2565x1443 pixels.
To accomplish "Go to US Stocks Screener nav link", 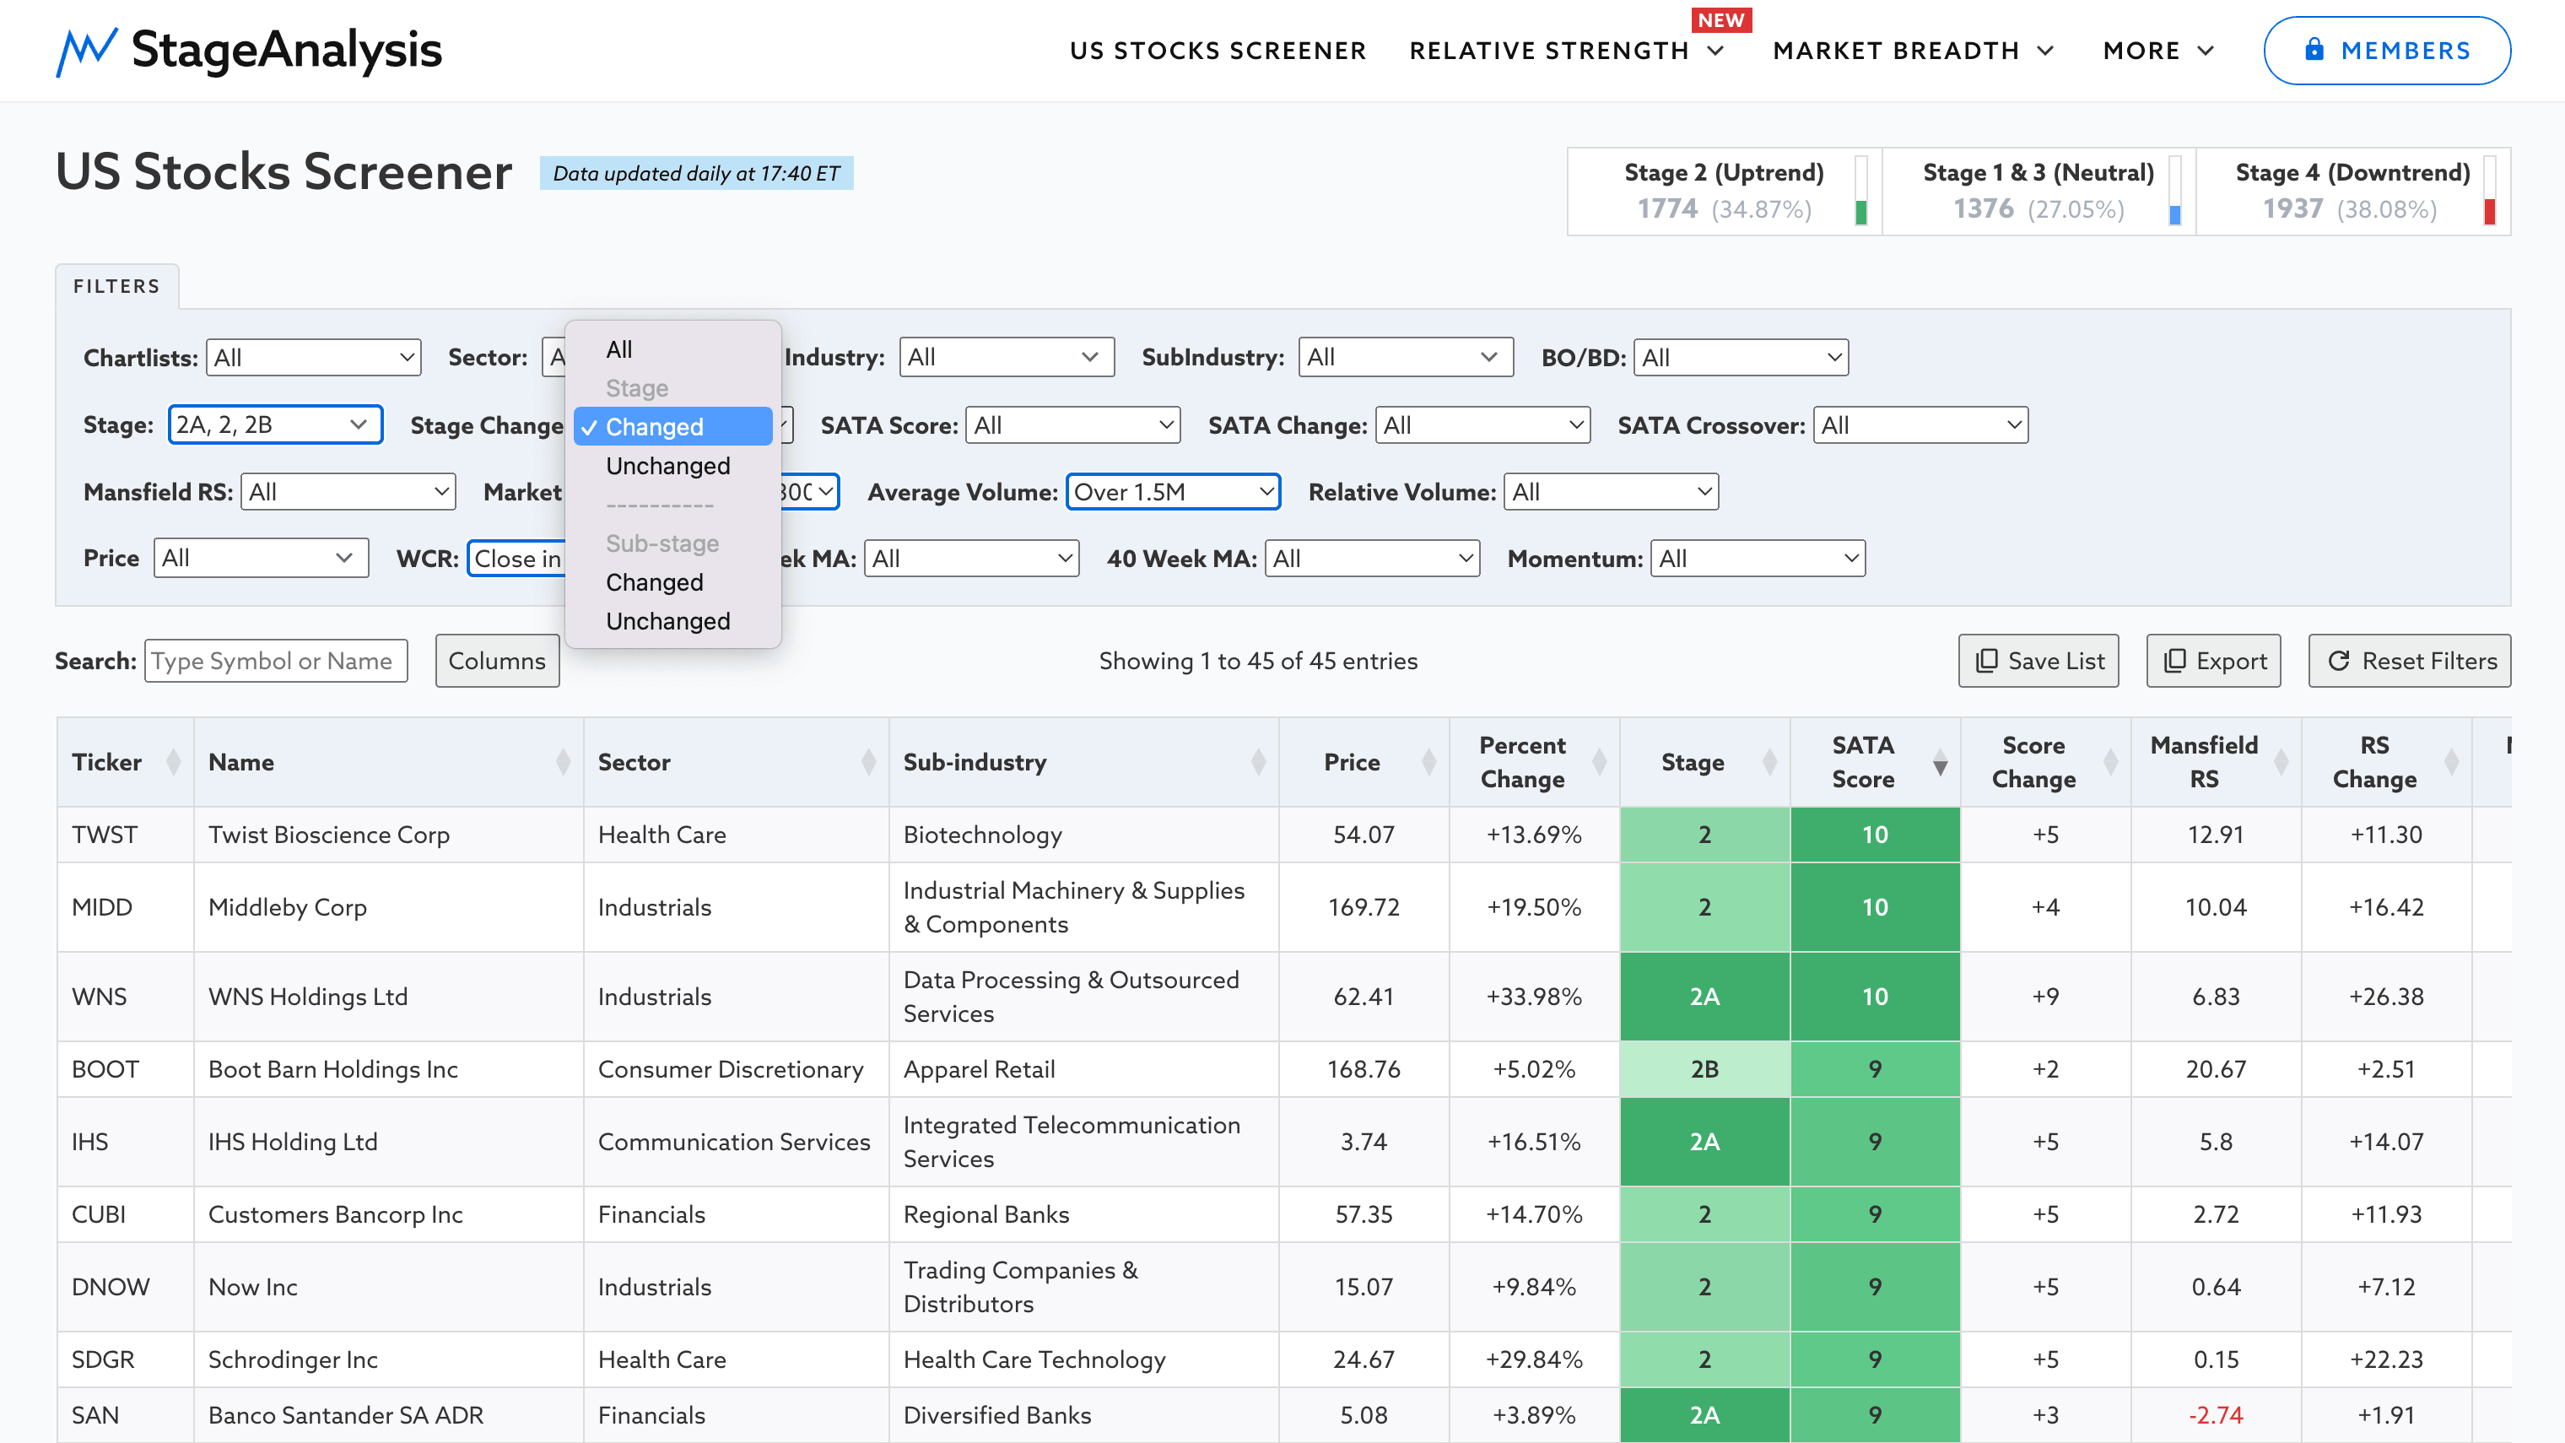I will [x=1218, y=51].
